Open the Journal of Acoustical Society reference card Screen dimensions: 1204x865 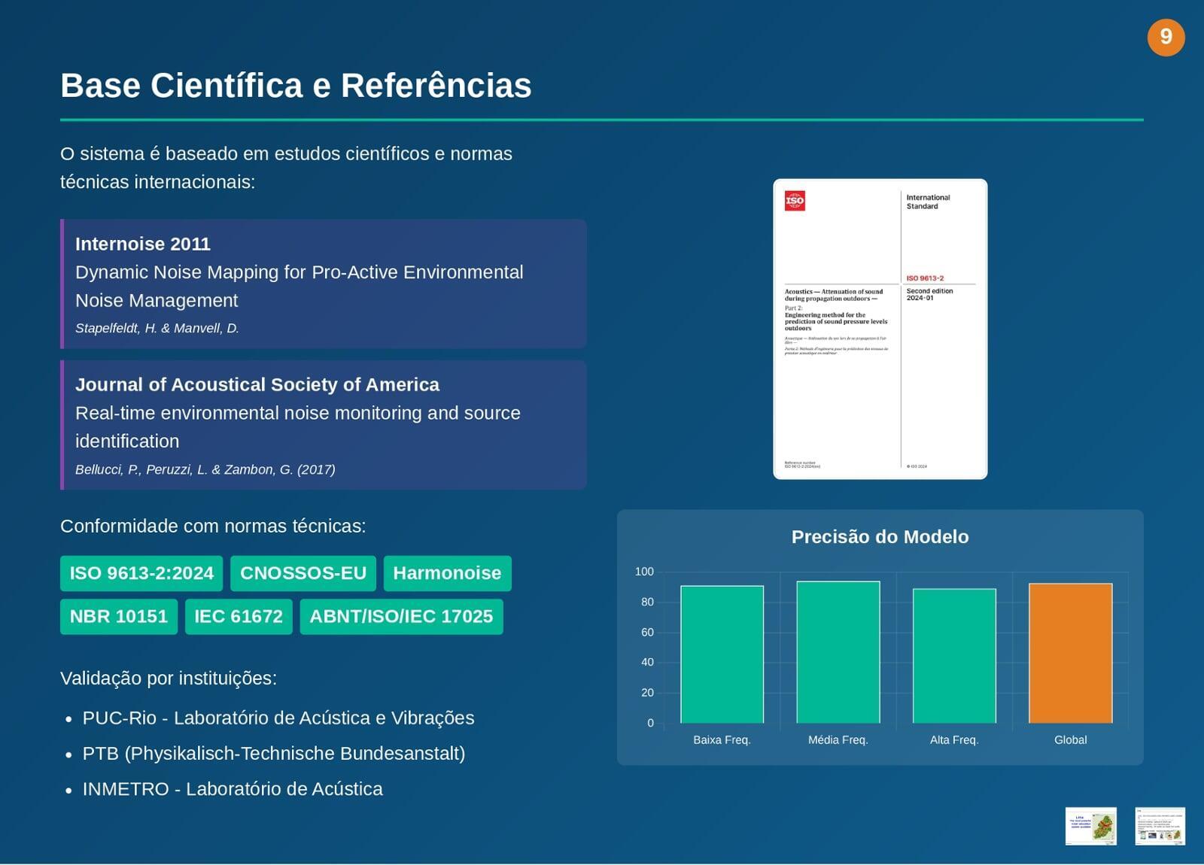point(324,425)
